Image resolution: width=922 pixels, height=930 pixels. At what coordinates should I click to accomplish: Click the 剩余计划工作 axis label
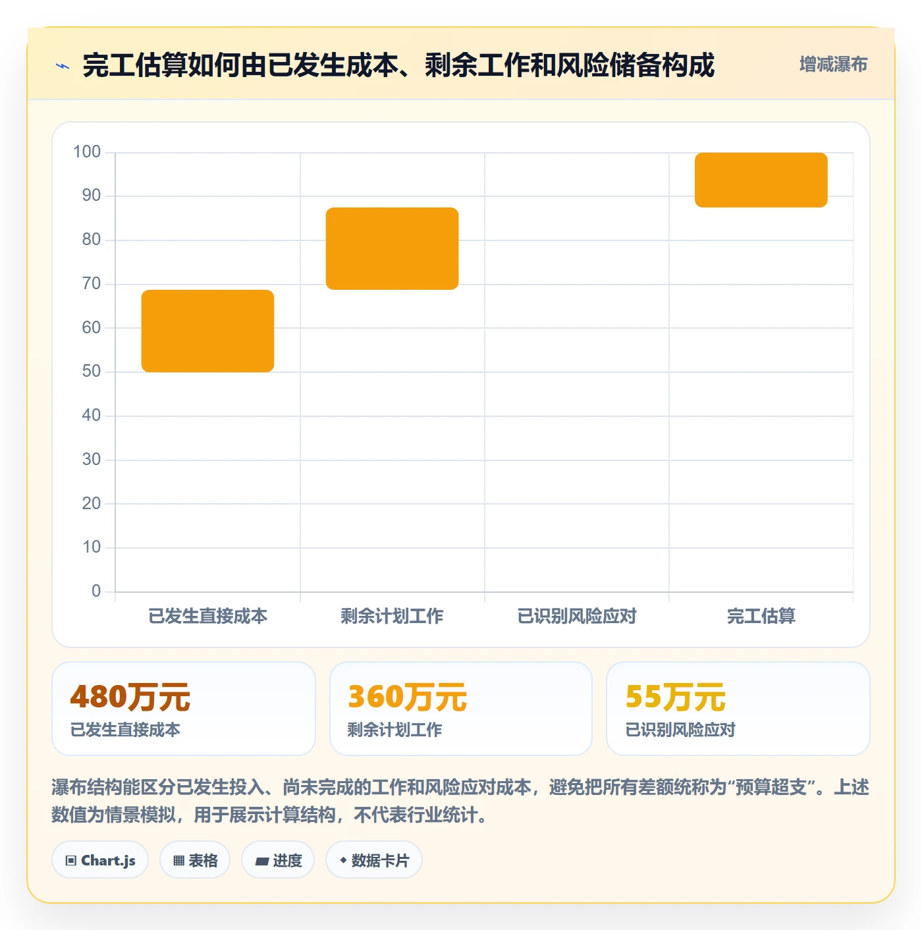(392, 616)
